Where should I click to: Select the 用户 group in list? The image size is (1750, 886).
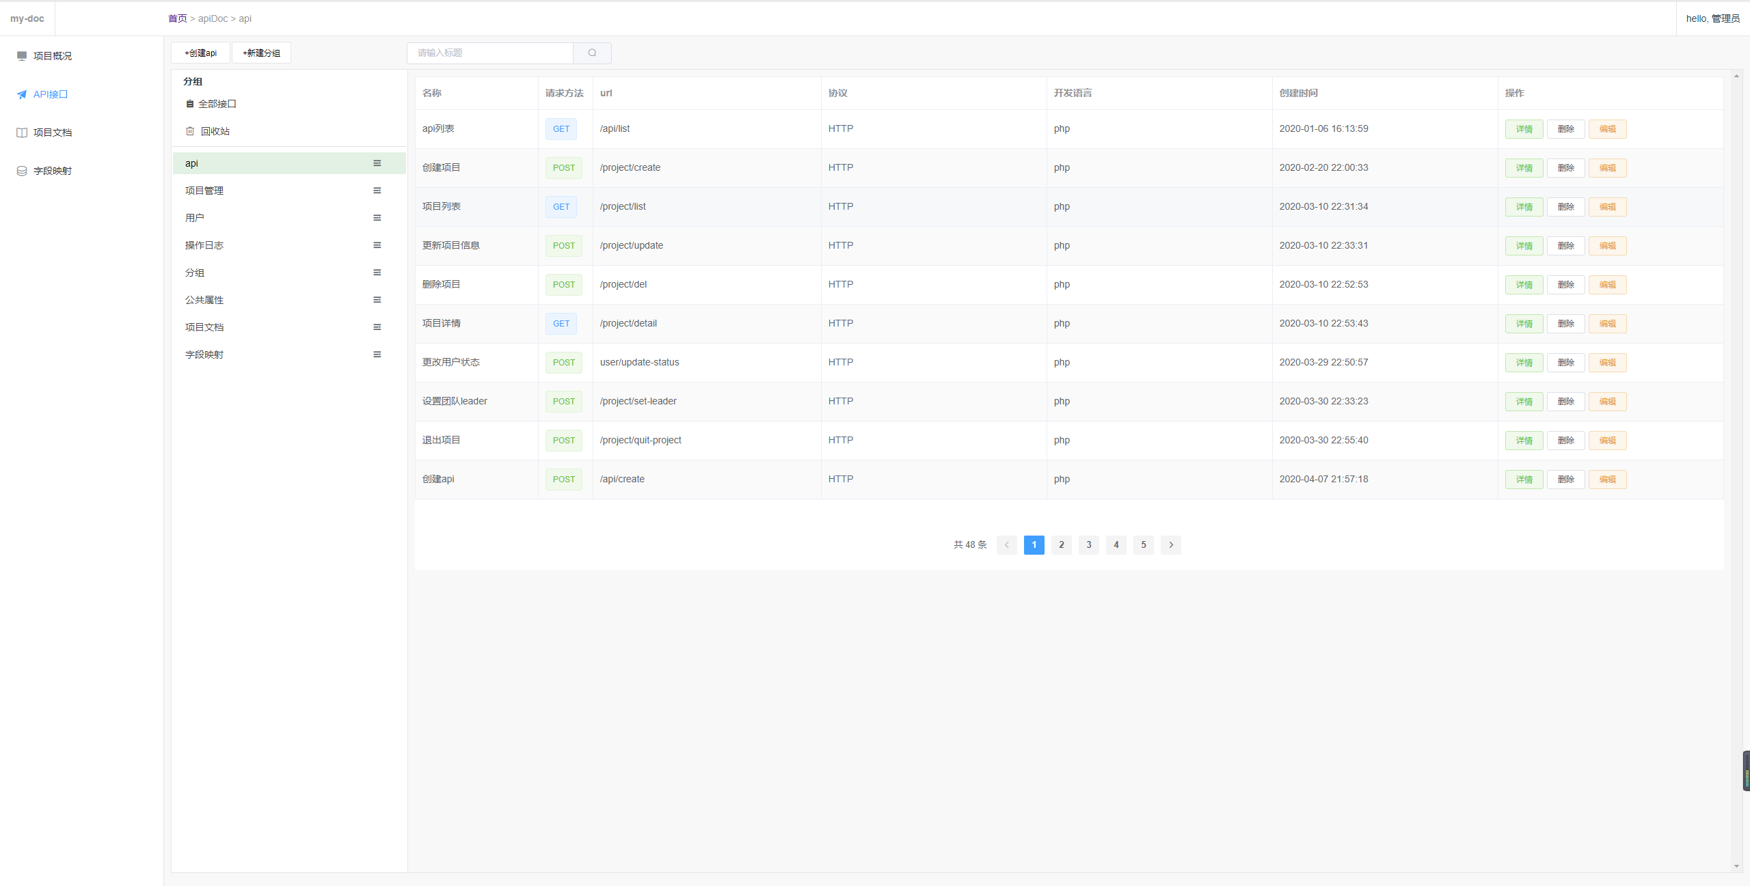tap(289, 218)
